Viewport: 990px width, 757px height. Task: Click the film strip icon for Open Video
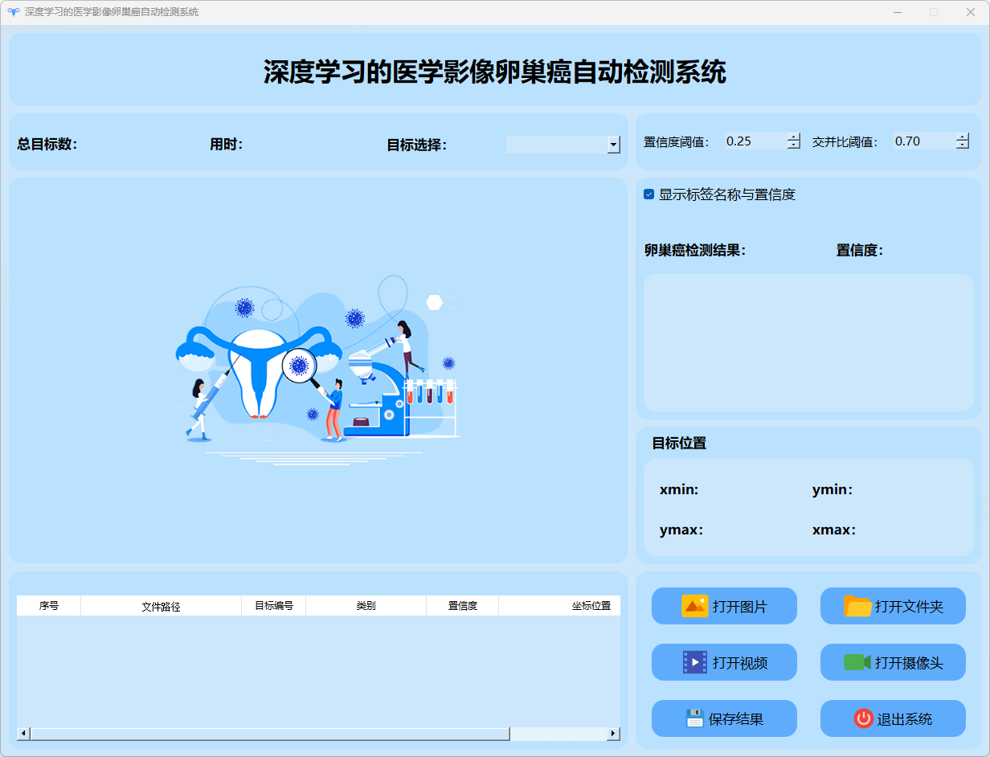point(694,662)
